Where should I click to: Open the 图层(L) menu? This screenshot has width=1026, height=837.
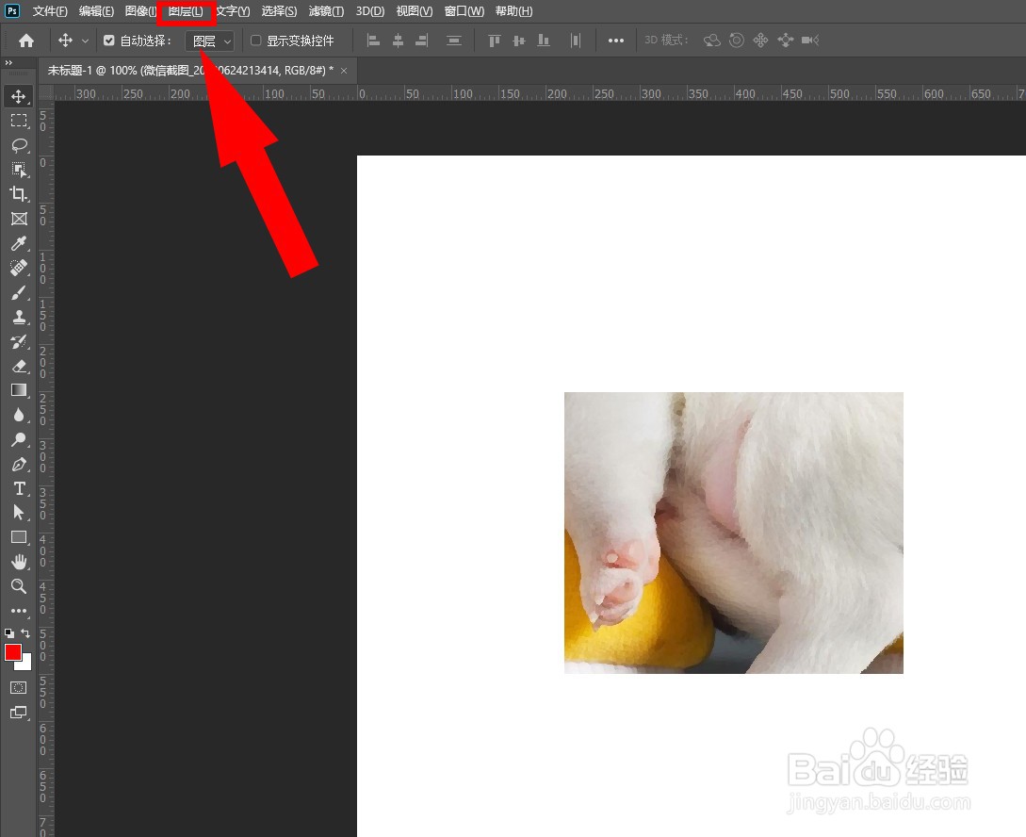[186, 11]
